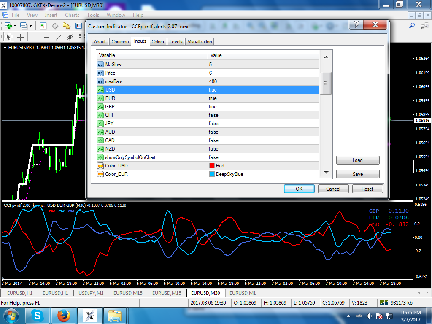The width and height of the screenshot is (432, 324).
Task: Click the Reset button
Action: (x=367, y=189)
